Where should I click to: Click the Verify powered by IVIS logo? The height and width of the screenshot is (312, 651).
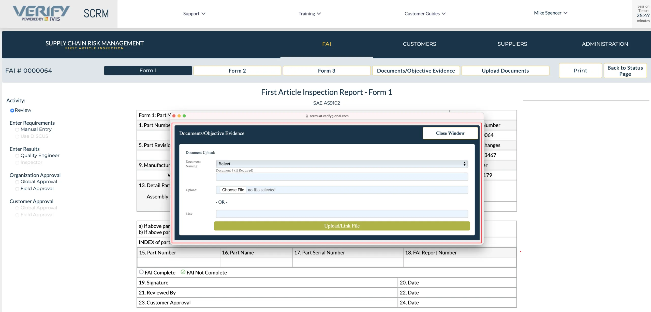point(41,13)
